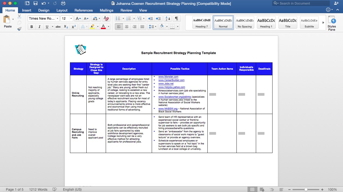Toggle paragraph marks visibility
The width and height of the screenshot is (343, 192).
click(x=176, y=19)
